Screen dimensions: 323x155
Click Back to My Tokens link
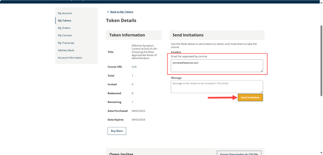tap(122, 12)
